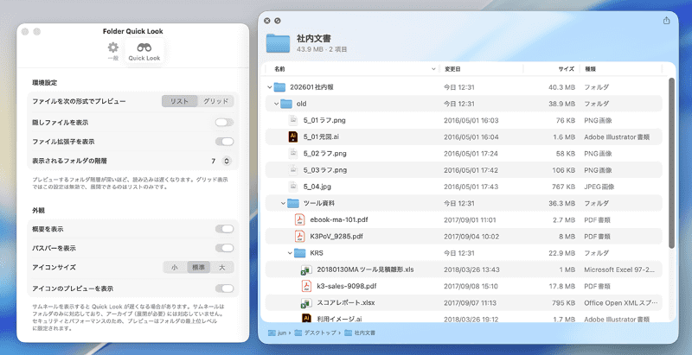Adjust 表示されるフォルダの階層 stepper
This screenshot has width=692, height=355.
pos(227,162)
